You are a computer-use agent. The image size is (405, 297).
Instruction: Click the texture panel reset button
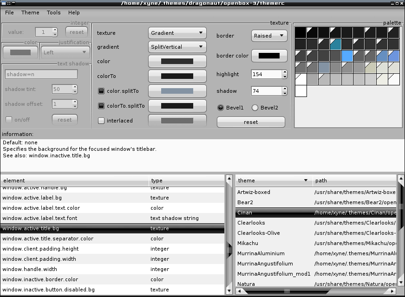pyautogui.click(x=251, y=122)
